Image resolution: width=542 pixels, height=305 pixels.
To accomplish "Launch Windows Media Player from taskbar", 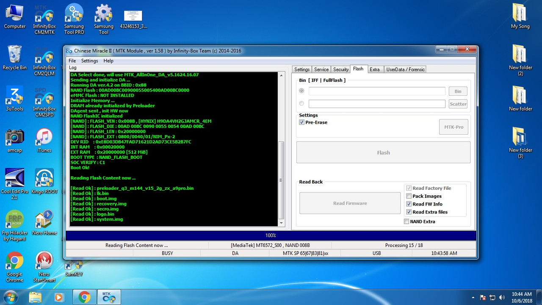I will 58,297.
